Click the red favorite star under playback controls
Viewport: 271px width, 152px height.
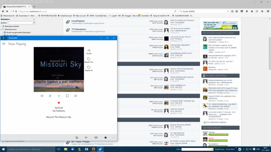(x=59, y=102)
